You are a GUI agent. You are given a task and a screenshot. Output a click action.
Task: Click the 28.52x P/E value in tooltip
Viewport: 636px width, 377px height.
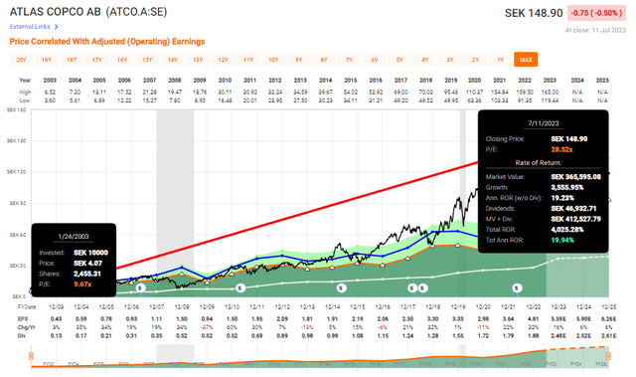click(561, 149)
